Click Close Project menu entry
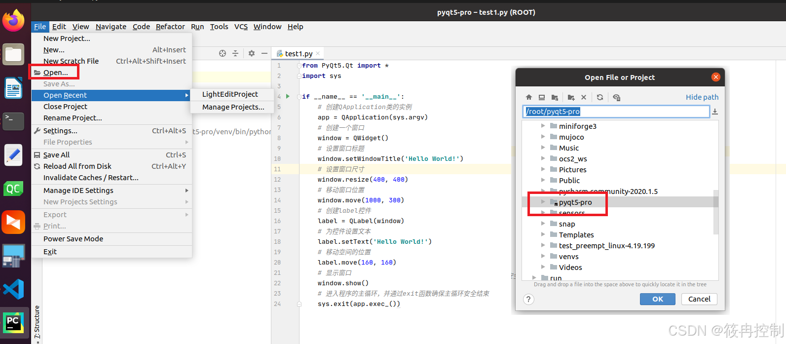Screen dimensions: 786x344 tap(112, 107)
